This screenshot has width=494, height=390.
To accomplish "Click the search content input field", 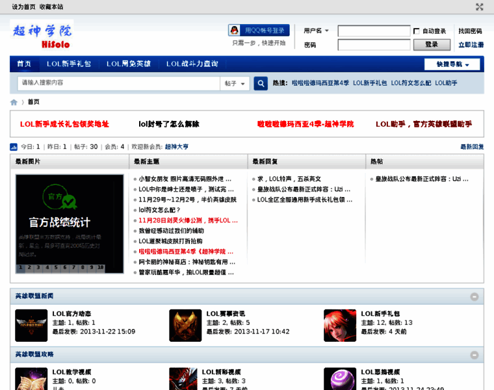I will (x=117, y=83).
